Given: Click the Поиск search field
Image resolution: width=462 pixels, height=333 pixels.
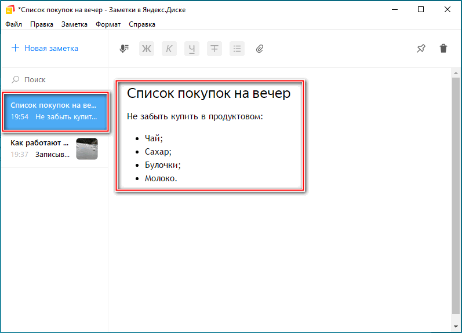Looking at the screenshot, I should point(55,79).
